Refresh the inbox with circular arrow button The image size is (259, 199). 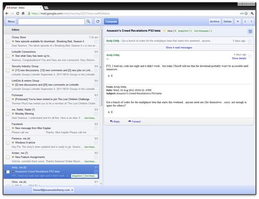(x=98, y=21)
